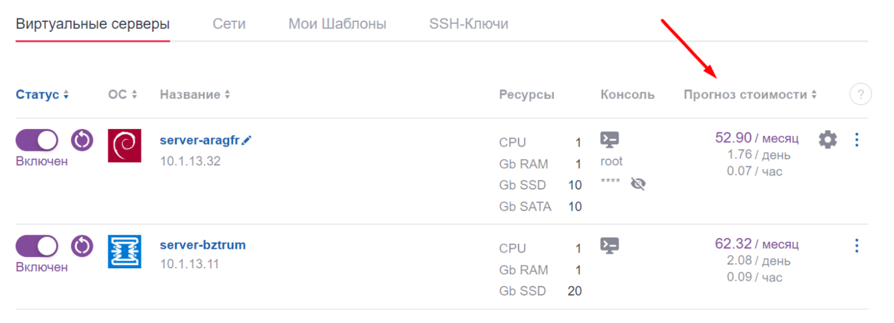Viewport: 894px width, 323px height.
Task: Open three-dot menu for server-bztrum
Action: click(x=857, y=245)
